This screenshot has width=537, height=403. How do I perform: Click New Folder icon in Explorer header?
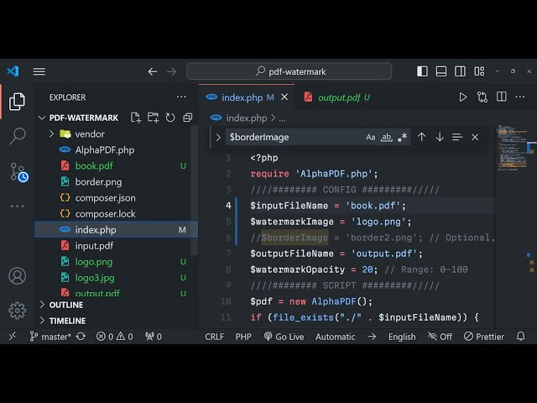point(154,118)
